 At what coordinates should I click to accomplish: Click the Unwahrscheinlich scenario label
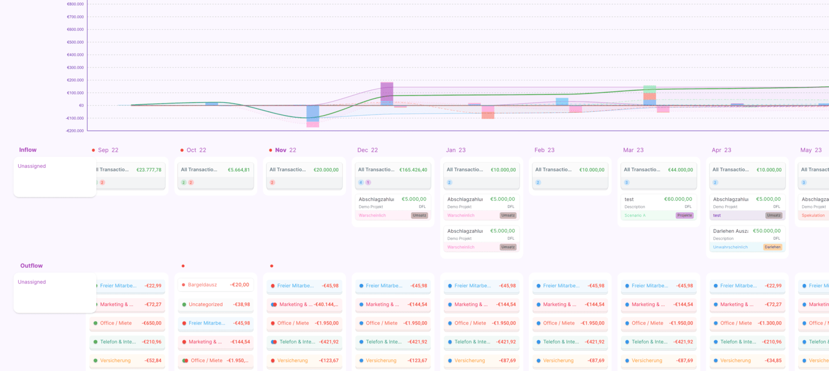point(730,247)
